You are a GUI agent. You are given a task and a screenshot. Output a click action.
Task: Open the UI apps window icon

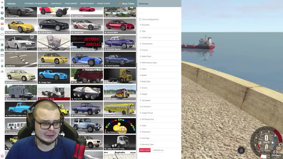2,55
